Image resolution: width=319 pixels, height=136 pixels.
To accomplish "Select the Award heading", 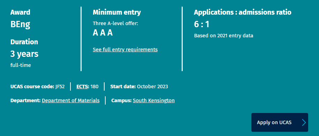I will coord(20,12).
